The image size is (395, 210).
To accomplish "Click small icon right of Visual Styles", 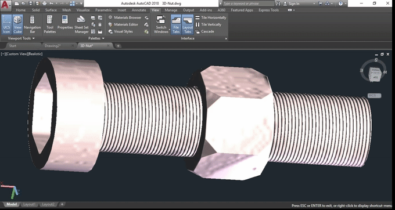I will (146, 31).
